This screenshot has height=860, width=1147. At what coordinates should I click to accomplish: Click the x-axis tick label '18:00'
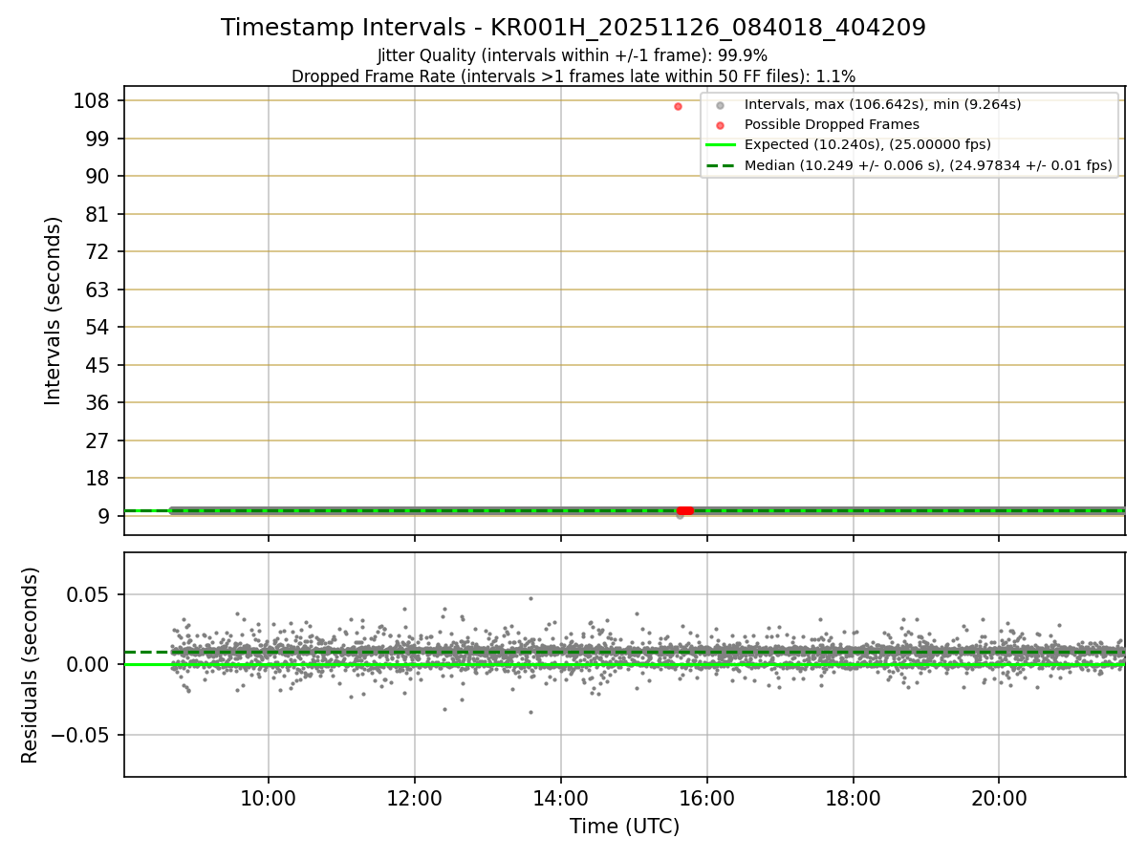coord(853,799)
